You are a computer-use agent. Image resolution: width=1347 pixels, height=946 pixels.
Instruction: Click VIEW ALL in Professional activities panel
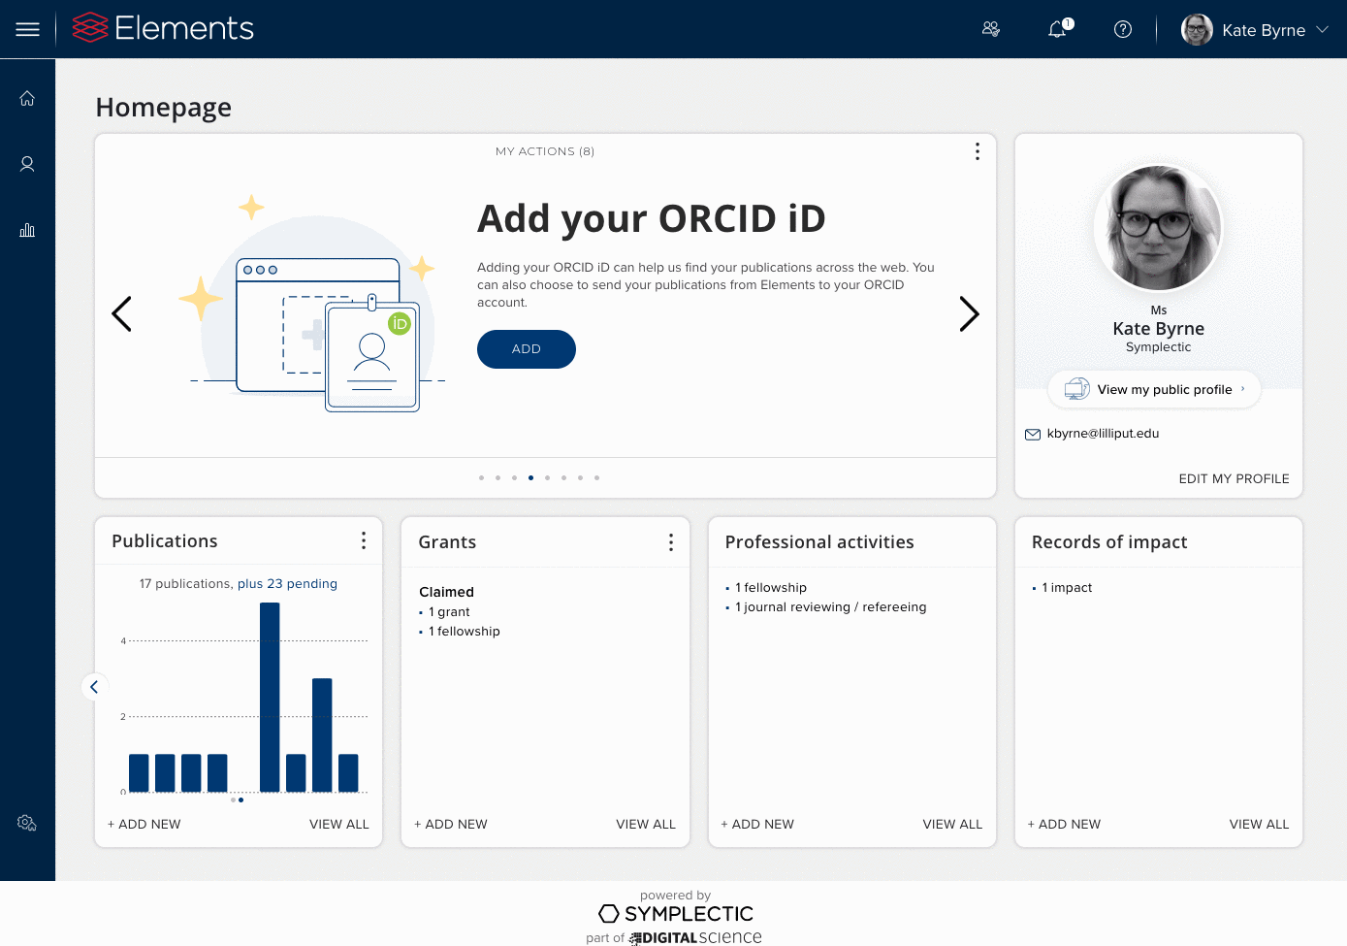[x=951, y=824]
